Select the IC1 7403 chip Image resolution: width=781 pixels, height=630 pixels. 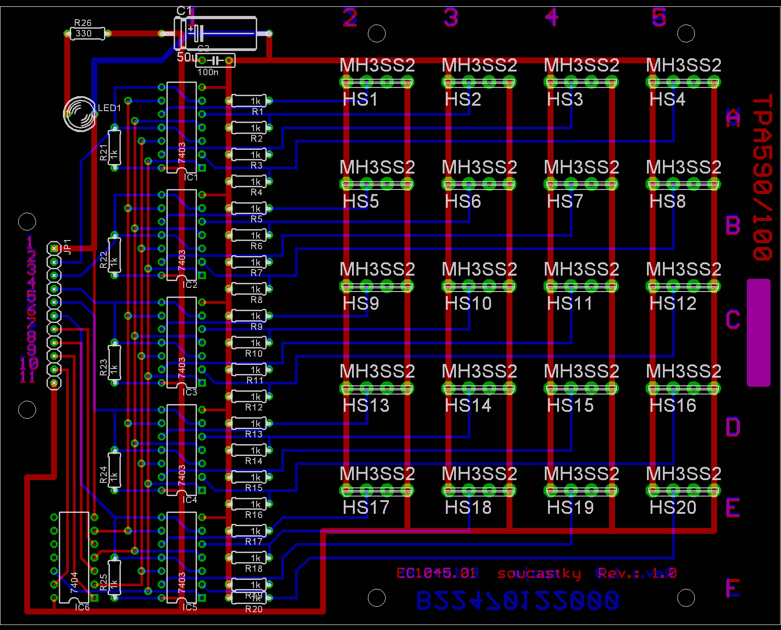[181, 128]
